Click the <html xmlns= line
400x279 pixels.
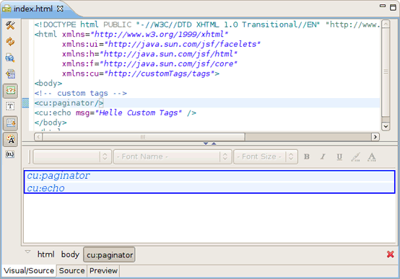click(x=131, y=34)
